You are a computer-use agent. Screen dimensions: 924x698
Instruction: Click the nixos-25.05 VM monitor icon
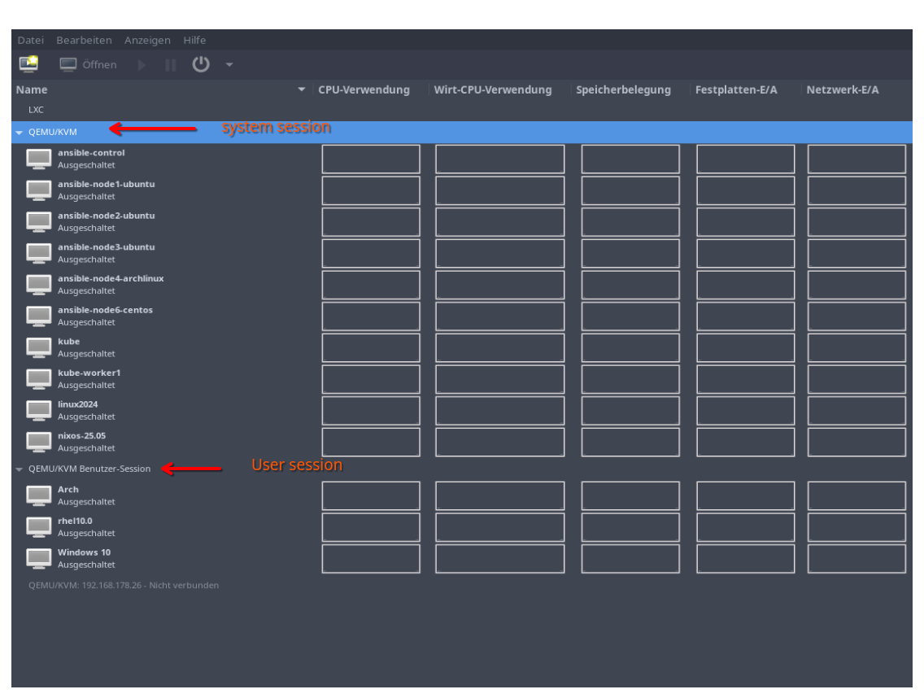click(x=38, y=442)
